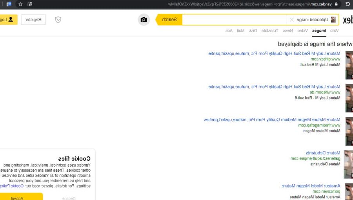Click the 'Mature Mature Megan' description text
Screen dimensions: 353x200
[x=322, y=131]
